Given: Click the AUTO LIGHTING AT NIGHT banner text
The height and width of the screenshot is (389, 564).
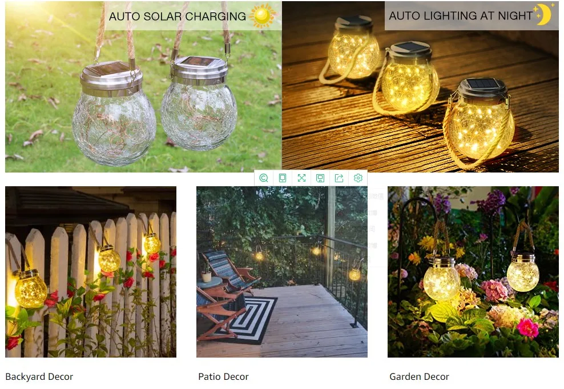Looking at the screenshot, I should 461,16.
